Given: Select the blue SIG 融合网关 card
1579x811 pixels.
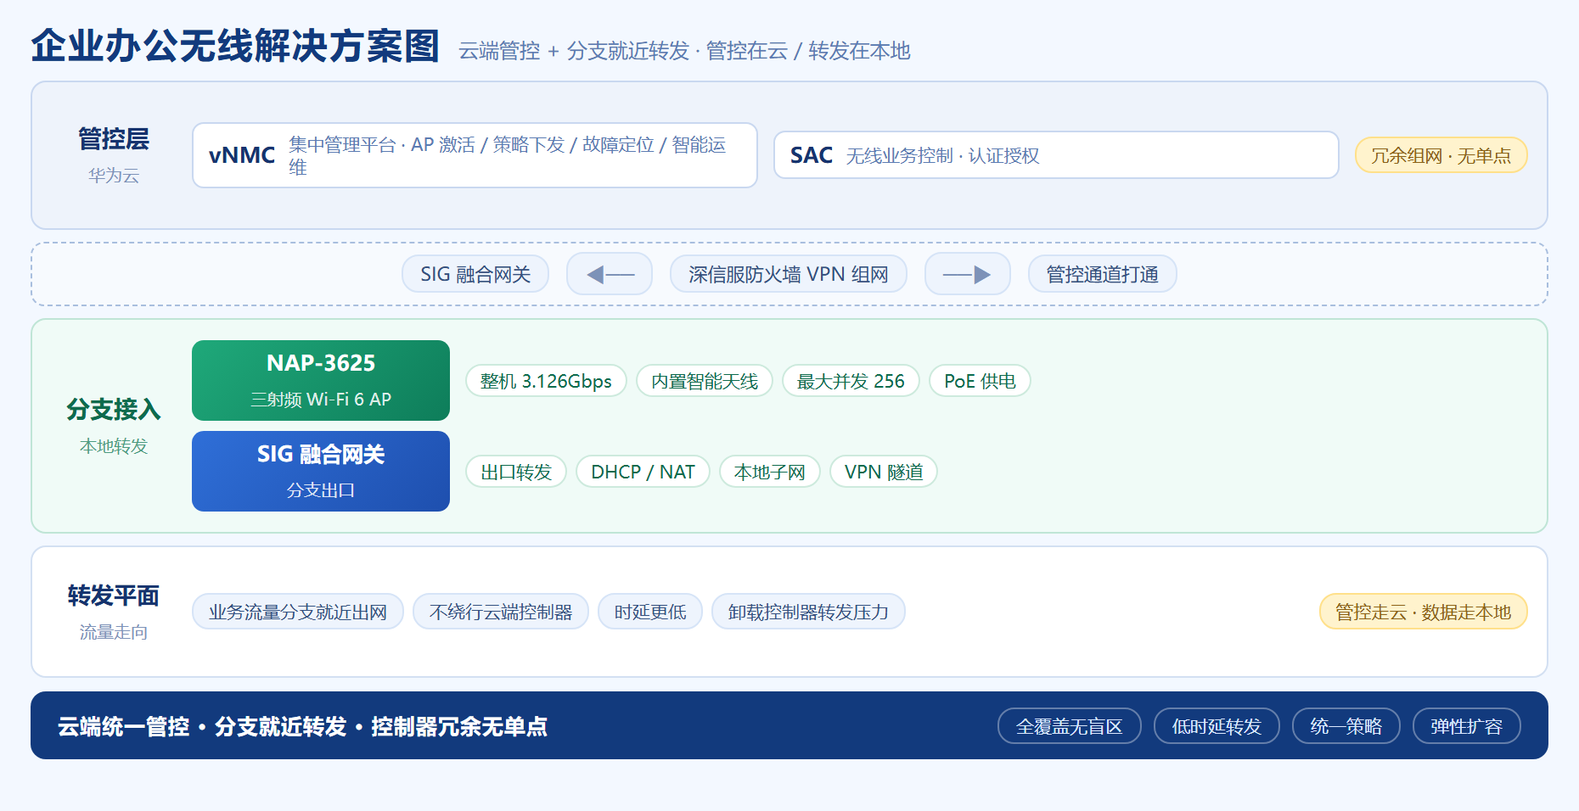Looking at the screenshot, I should click(321, 472).
